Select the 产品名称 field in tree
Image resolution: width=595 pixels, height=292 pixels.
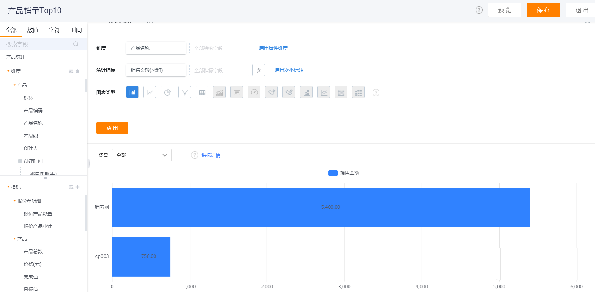[33, 123]
